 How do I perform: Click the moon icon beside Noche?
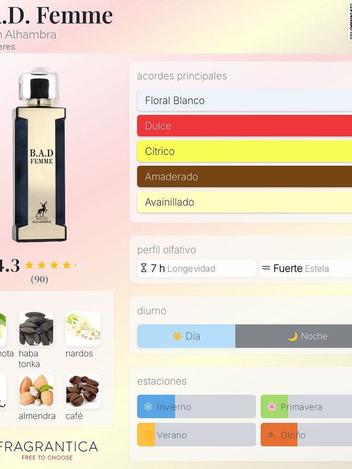(293, 336)
